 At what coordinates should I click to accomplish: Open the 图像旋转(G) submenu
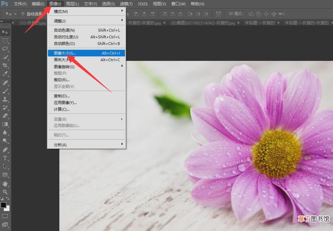86,67
